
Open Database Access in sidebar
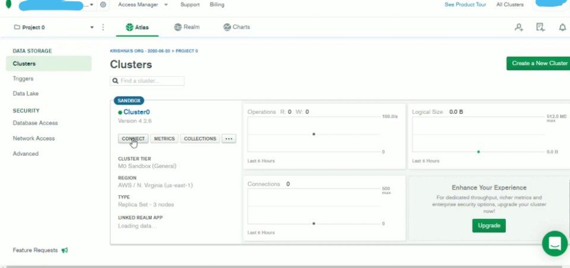35,123
